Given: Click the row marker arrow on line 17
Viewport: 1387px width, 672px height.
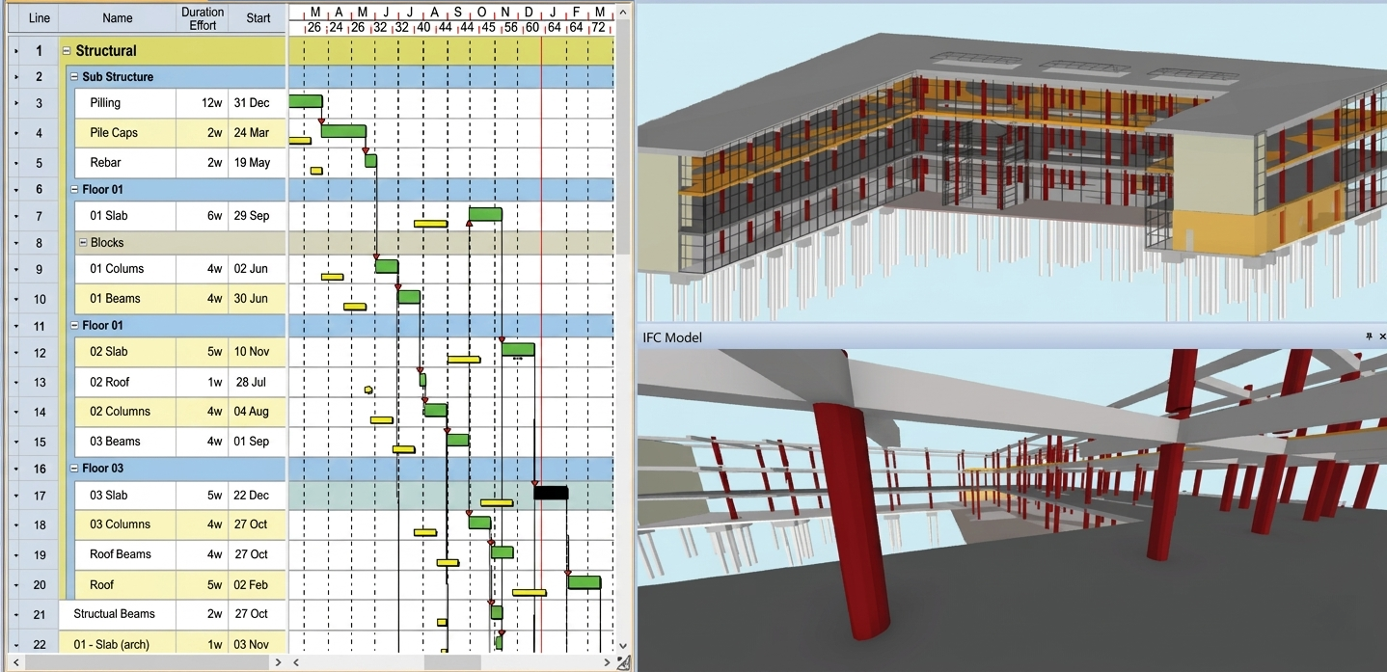Looking at the screenshot, I should point(16,496).
